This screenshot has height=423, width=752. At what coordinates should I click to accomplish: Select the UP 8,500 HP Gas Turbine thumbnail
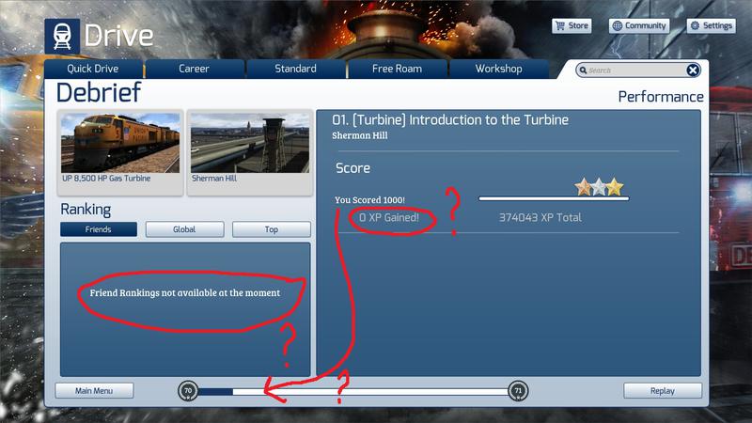(x=119, y=148)
